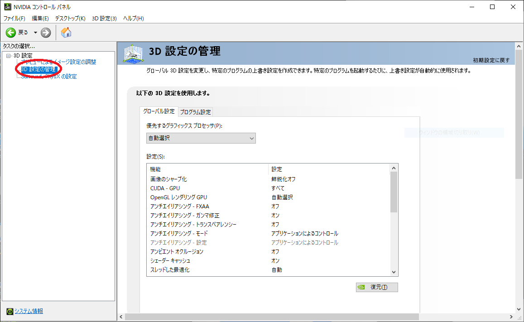524x322 pixels.
Task: Click main panel vertical scroll down arrow
Action: click(x=519, y=309)
